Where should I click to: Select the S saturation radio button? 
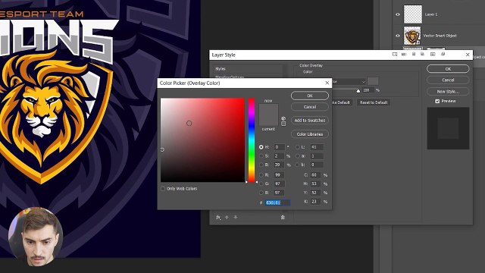[x=261, y=156]
